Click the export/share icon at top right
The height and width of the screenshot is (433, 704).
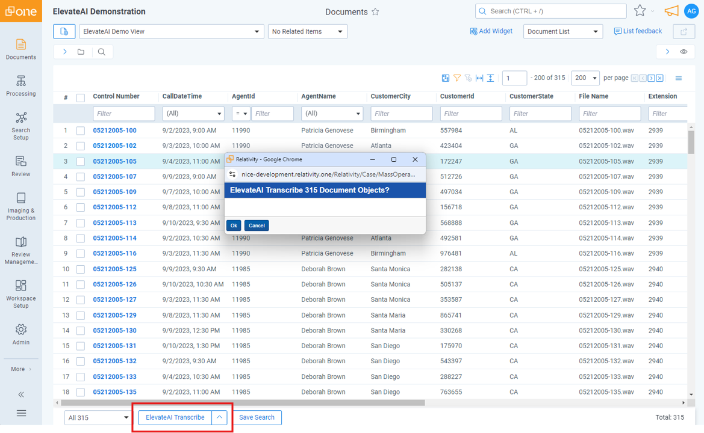[684, 31]
